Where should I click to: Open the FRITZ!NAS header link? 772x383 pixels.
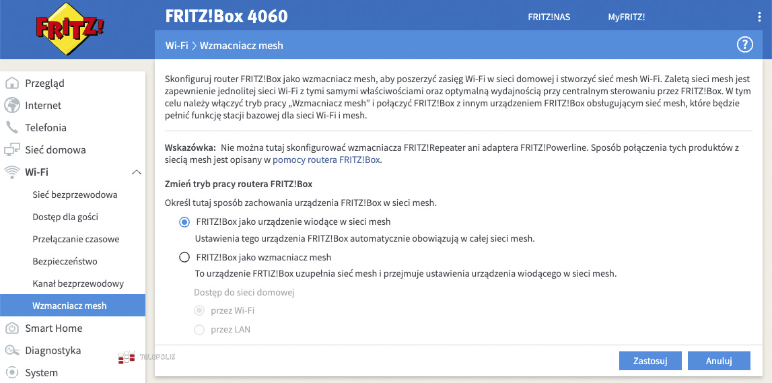click(x=549, y=17)
